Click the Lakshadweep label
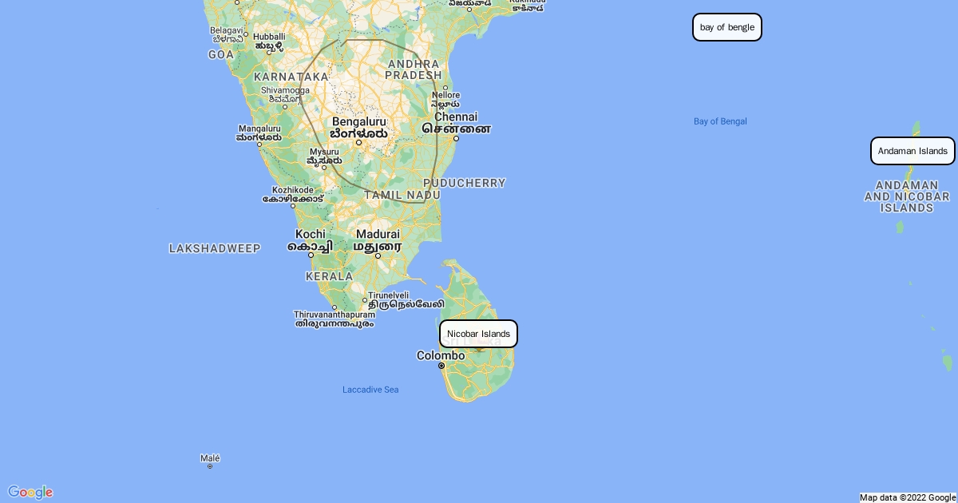The height and width of the screenshot is (503, 958). click(215, 249)
